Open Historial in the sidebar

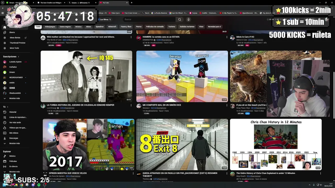(13, 112)
